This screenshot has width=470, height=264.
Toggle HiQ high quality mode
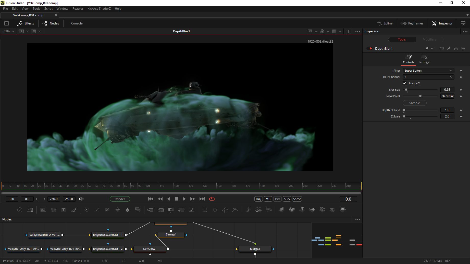pos(258,199)
